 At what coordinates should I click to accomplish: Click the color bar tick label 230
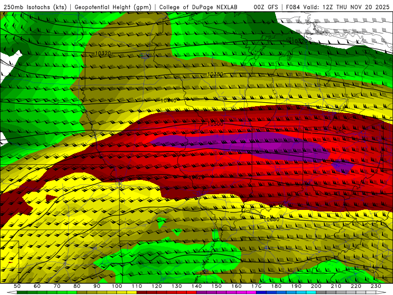click(376, 286)
